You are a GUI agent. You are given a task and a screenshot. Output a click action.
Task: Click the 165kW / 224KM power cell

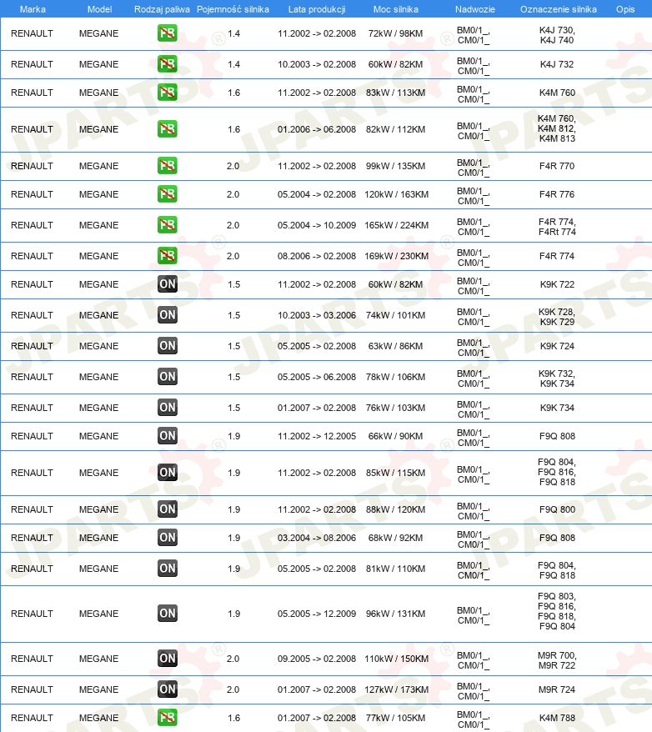click(x=396, y=225)
